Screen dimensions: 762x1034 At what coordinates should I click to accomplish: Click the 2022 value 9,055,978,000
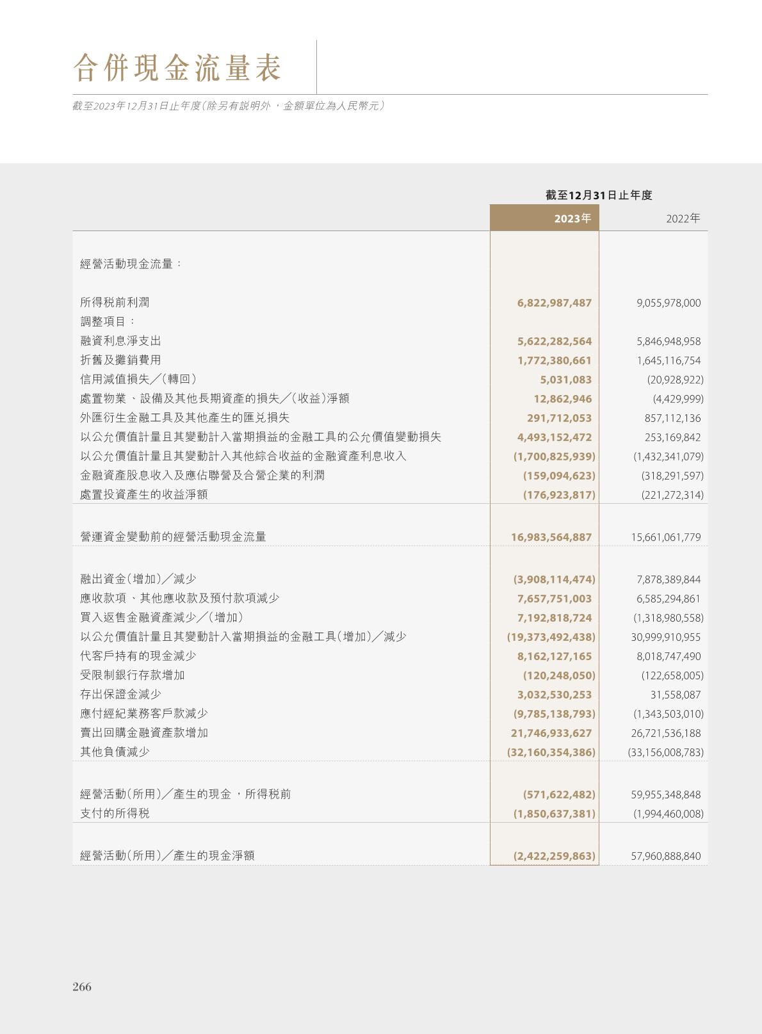[x=669, y=303]
